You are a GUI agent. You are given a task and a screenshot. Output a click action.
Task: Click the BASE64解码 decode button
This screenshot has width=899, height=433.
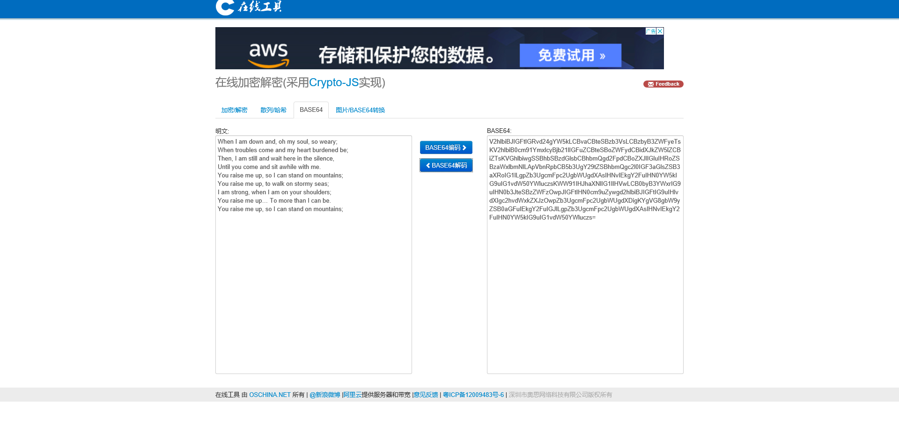pyautogui.click(x=446, y=165)
